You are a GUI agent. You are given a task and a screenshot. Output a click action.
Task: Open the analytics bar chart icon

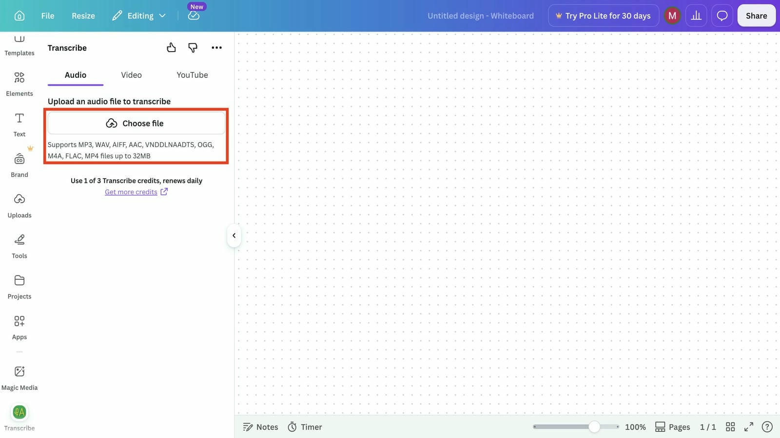(x=696, y=16)
